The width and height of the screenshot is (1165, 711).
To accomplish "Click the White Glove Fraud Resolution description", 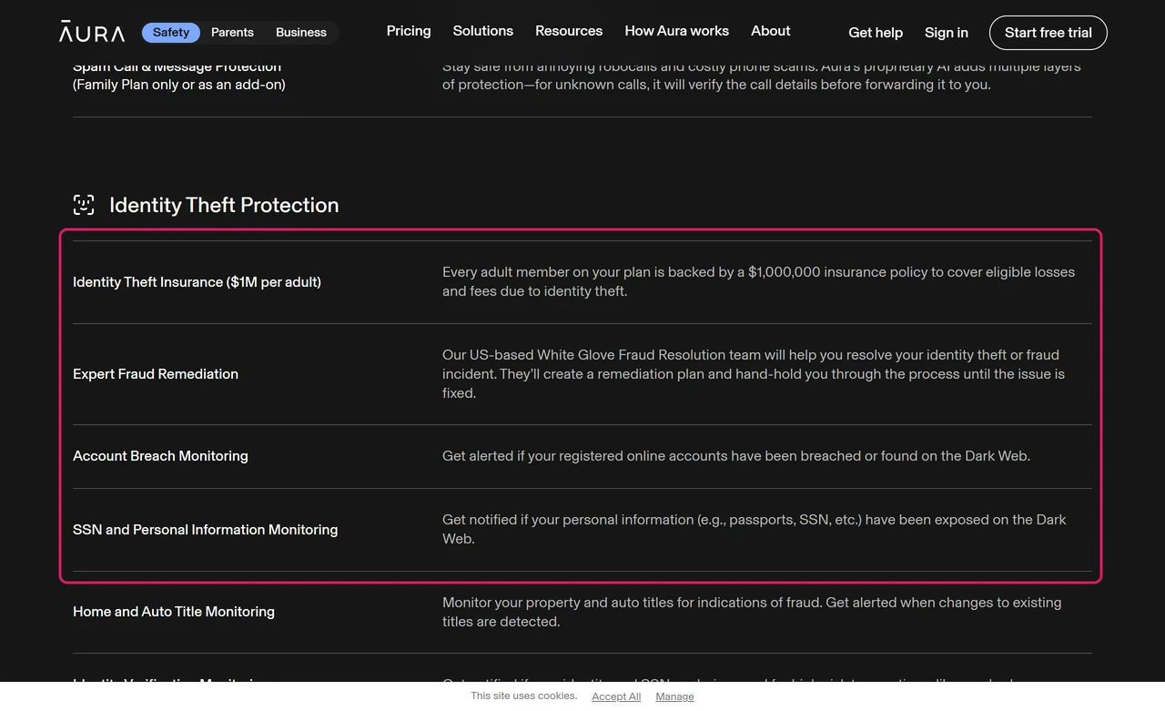I will [x=754, y=374].
